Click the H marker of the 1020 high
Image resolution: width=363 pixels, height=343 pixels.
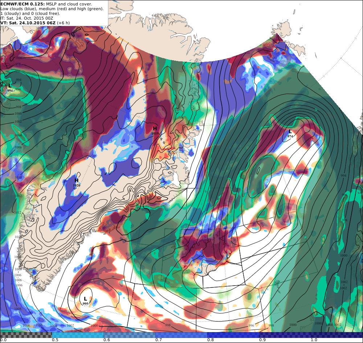click(76, 180)
